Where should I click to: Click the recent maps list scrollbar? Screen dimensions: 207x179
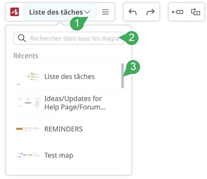(x=122, y=76)
